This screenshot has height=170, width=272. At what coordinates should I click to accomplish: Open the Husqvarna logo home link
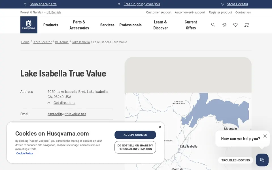pyautogui.click(x=29, y=25)
